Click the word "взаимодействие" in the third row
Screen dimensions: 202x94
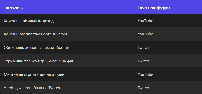pos(54,48)
